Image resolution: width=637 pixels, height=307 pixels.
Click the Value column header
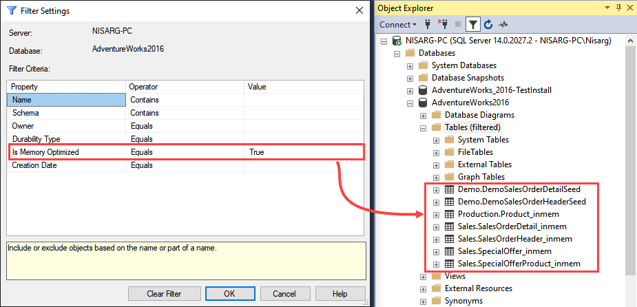coord(304,87)
